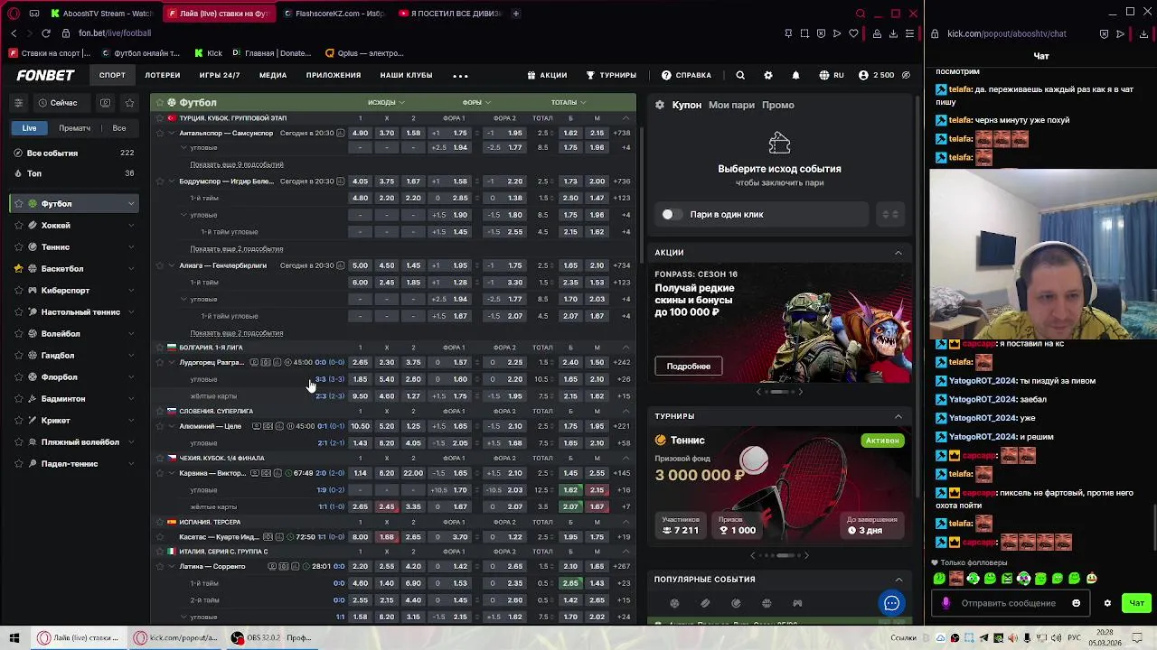1157x650 pixels.
Task: Switch to the Прематч tab
Action: (74, 128)
